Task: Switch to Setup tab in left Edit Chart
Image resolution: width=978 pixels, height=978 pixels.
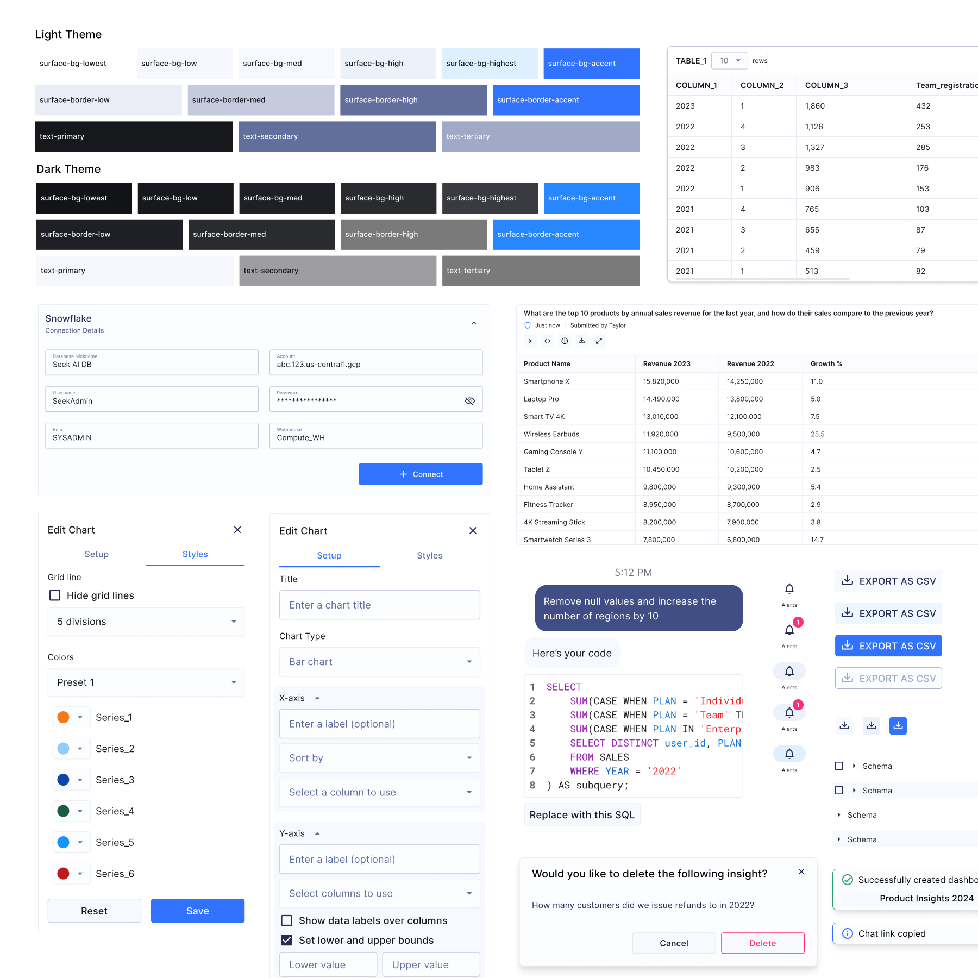Action: coord(97,554)
